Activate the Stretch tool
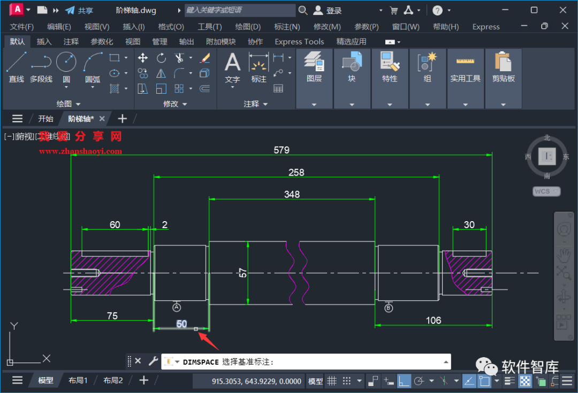 143,88
